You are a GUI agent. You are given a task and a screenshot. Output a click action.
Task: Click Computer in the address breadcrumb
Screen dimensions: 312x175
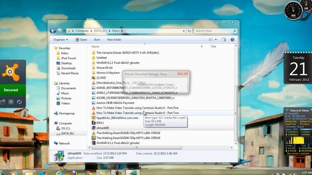[x=82, y=31]
